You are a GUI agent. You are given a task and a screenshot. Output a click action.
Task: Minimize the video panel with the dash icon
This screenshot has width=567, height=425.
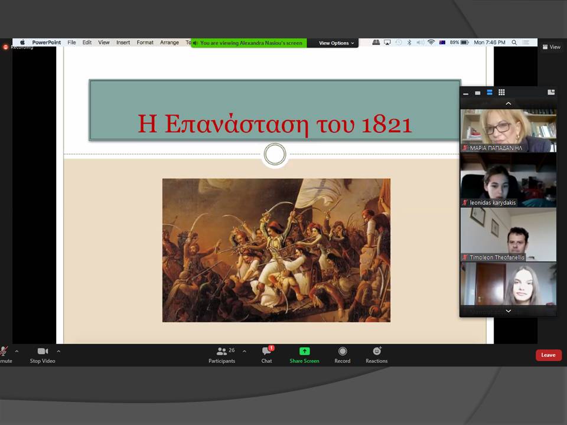click(466, 93)
